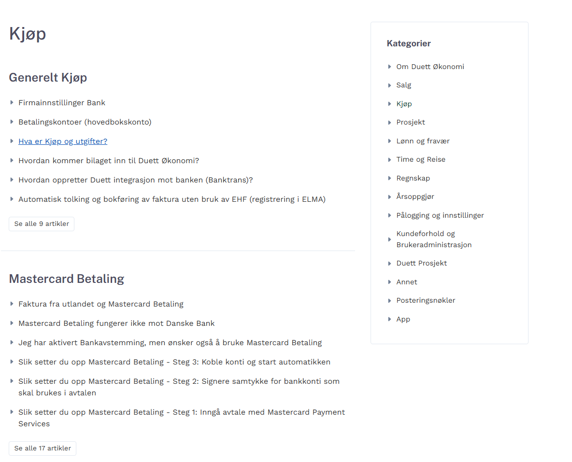Open Pålogging og innstillinger category
The image size is (572, 462).
click(440, 215)
